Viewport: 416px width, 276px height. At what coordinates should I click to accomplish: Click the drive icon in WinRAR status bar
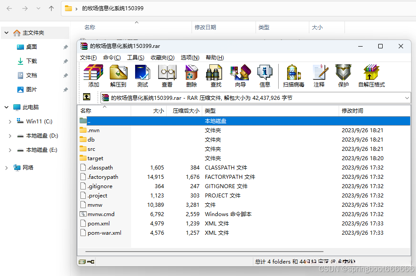82,262
